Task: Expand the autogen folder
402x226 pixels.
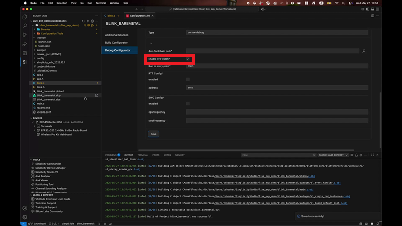Action: [x=34, y=50]
